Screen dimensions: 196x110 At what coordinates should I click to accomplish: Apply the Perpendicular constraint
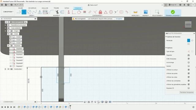(95, 12)
